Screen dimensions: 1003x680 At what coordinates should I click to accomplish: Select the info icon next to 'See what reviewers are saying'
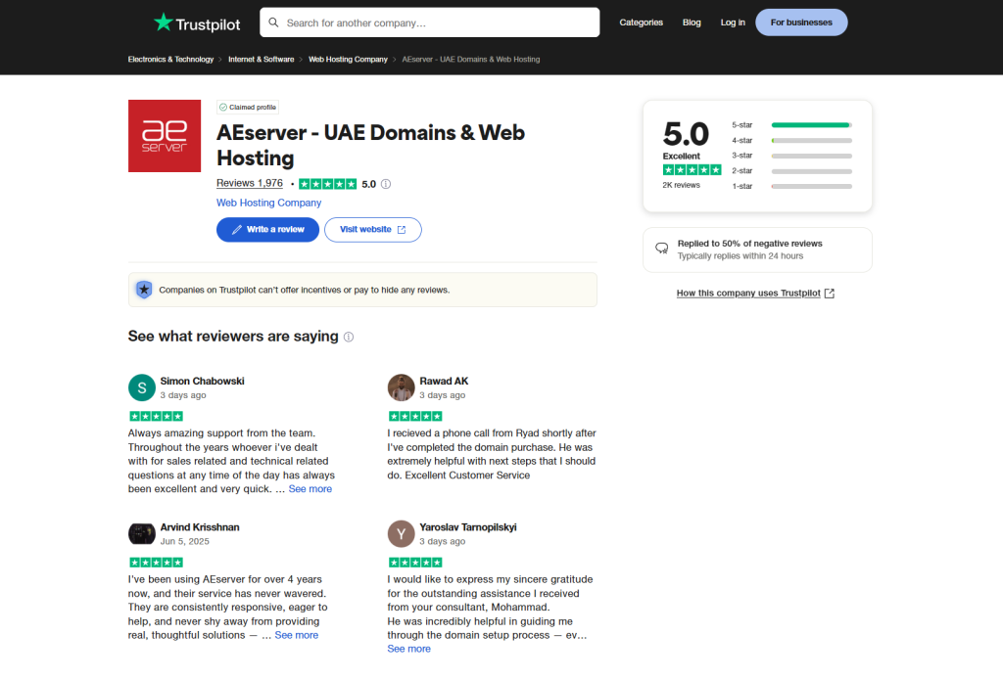349,337
